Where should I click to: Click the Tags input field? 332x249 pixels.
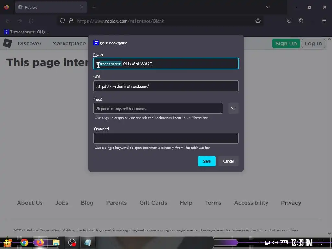tap(158, 108)
